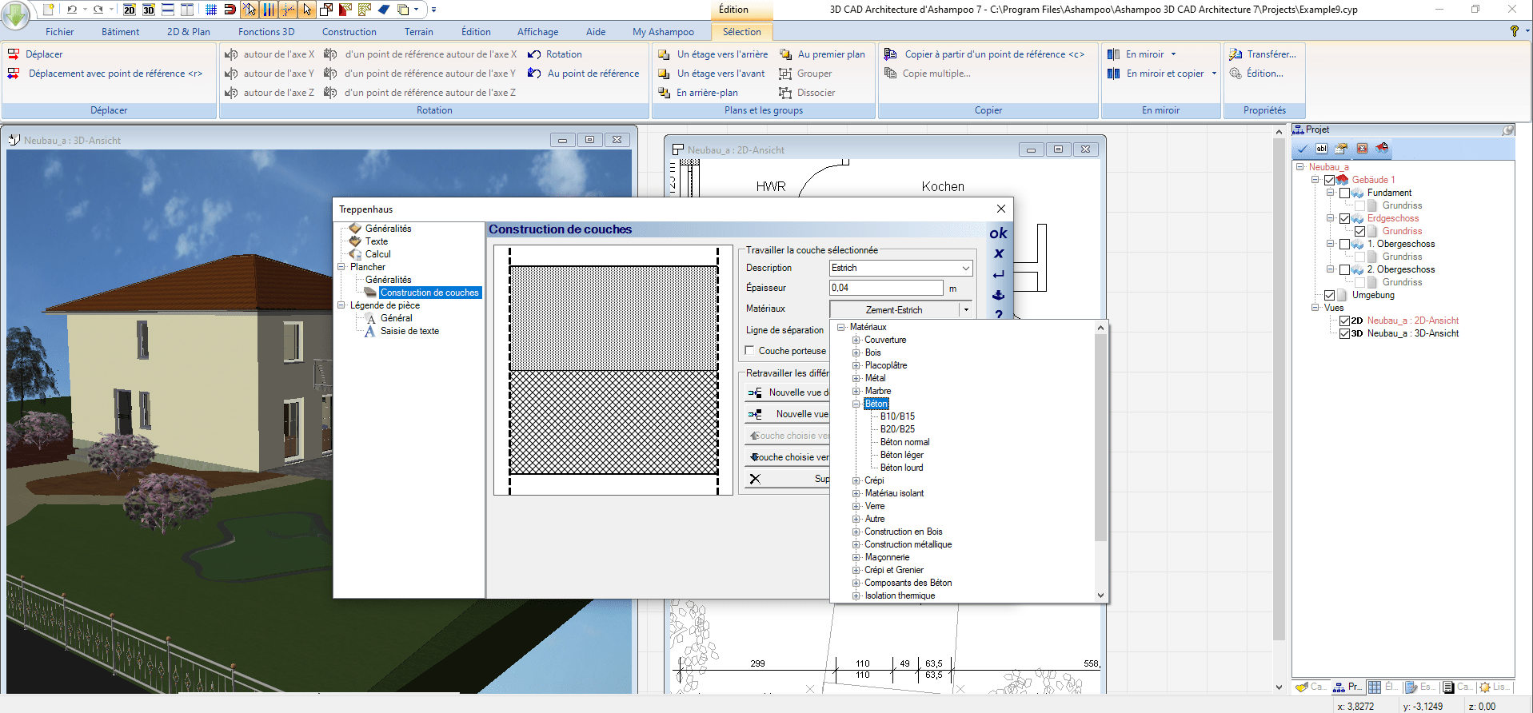This screenshot has width=1533, height=713.
Task: Expand the Bois material node
Action: (x=856, y=353)
